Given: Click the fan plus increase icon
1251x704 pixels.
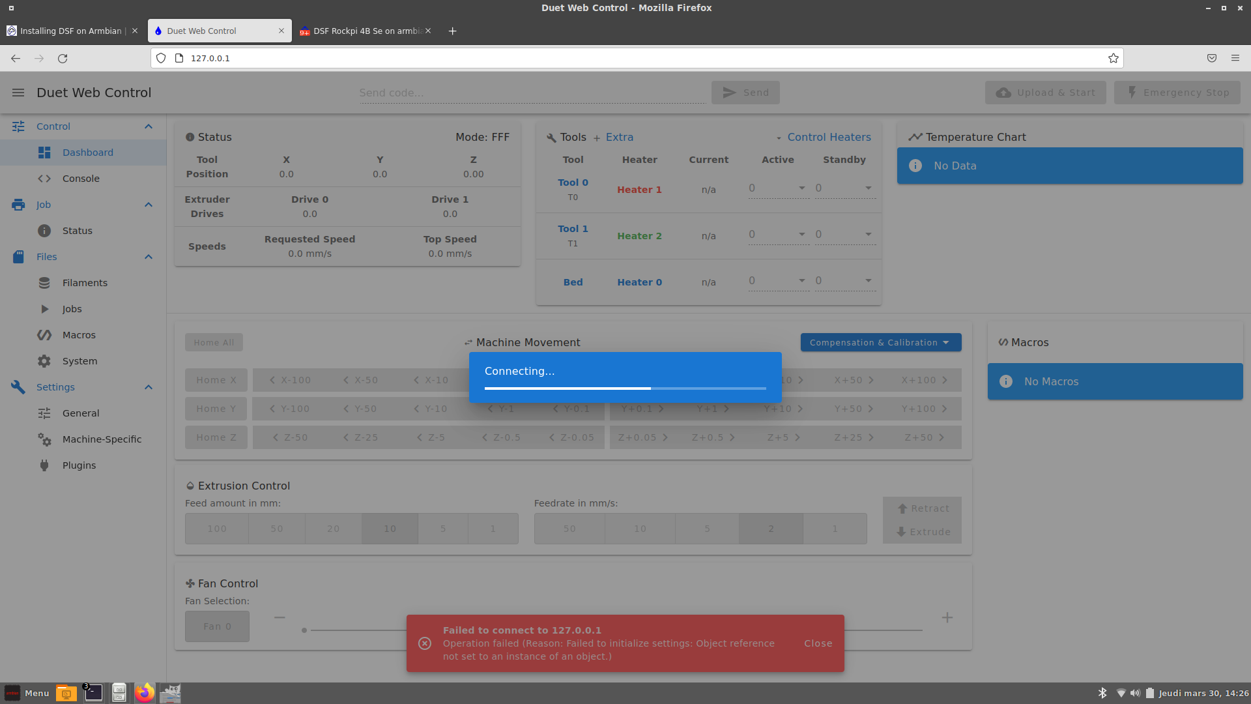Looking at the screenshot, I should tap(947, 617).
